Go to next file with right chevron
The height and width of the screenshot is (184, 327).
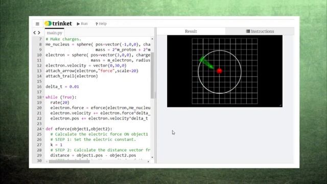click(39, 33)
